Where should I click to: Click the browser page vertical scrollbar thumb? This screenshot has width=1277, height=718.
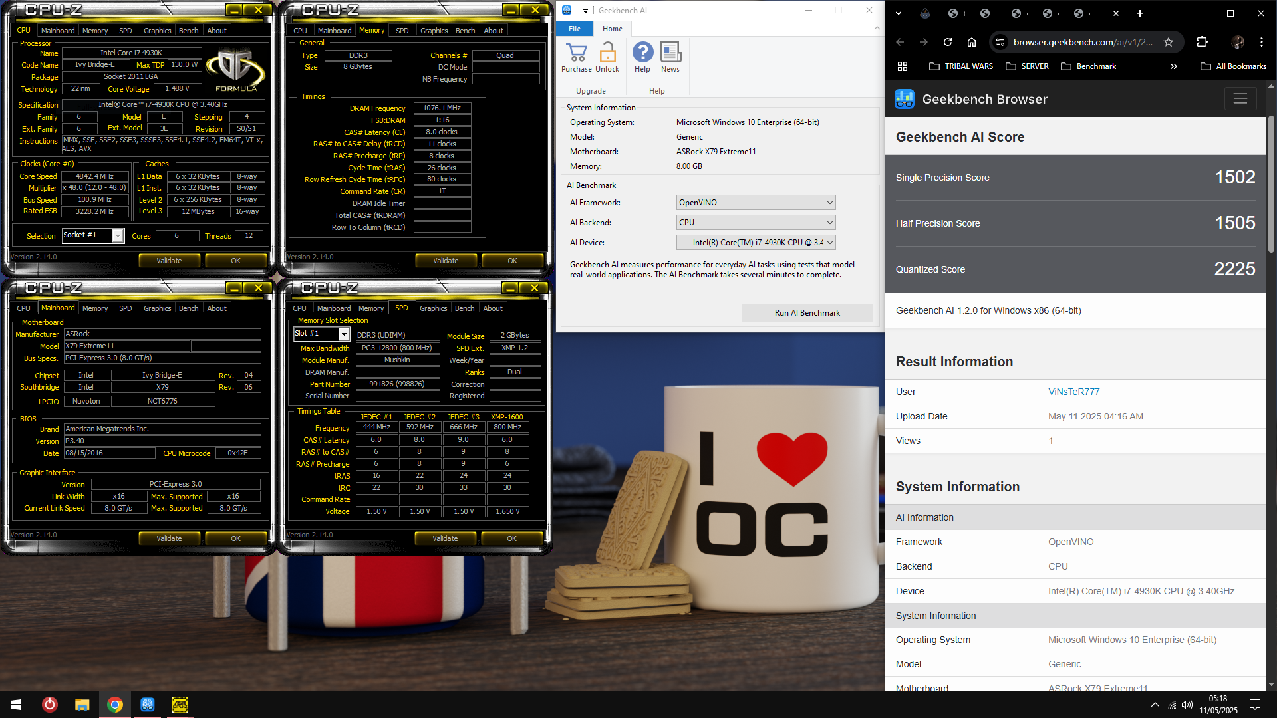coord(1271,184)
